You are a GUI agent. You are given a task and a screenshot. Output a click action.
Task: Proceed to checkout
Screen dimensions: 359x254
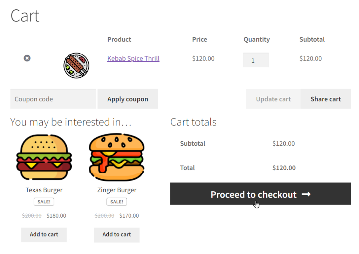[x=260, y=194]
